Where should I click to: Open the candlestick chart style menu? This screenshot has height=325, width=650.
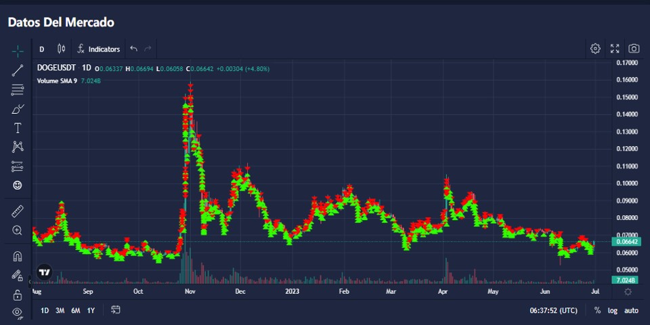point(61,49)
